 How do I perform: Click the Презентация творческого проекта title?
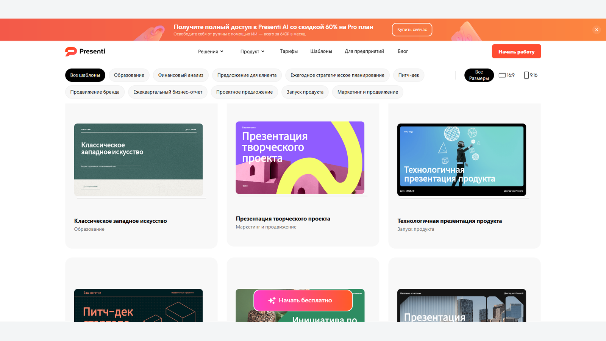[x=283, y=219]
